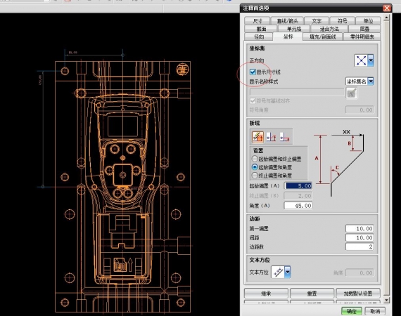Click the text orientation (文本方位) icon

(278, 272)
